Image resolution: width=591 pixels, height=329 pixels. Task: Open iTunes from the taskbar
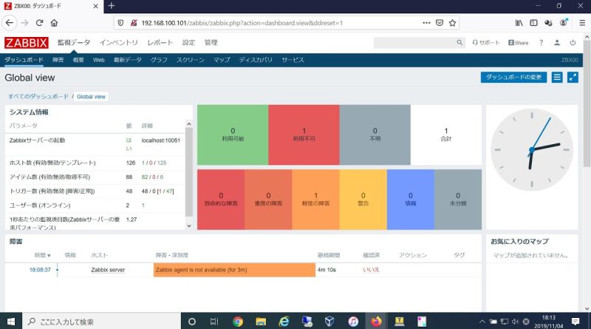(353, 322)
